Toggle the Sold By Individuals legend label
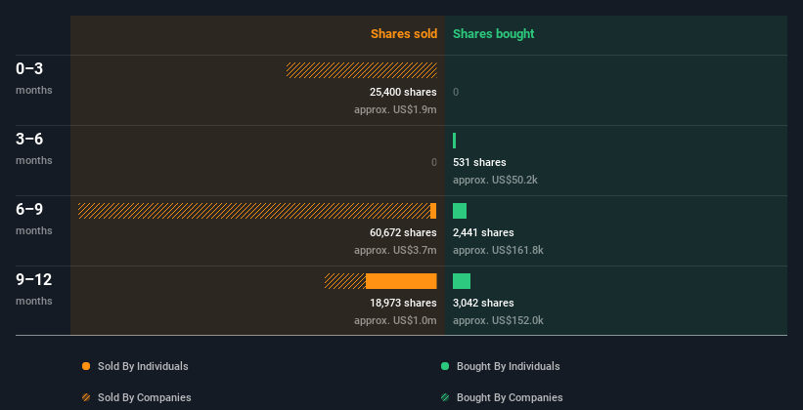The width and height of the screenshot is (803, 410). pos(143,366)
